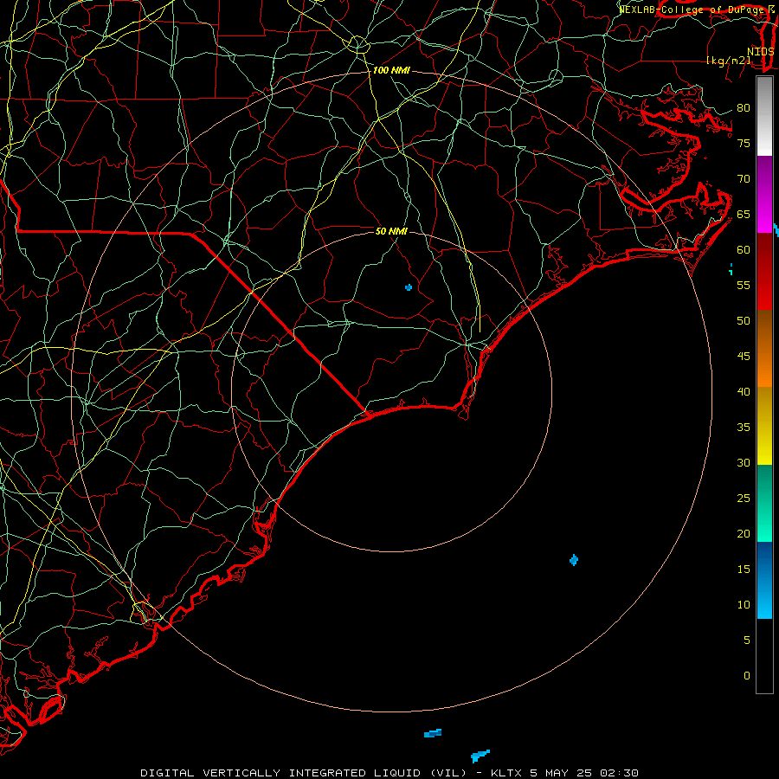Select the yellow segment of the color bar
The width and height of the screenshot is (779, 779).
[x=764, y=426]
